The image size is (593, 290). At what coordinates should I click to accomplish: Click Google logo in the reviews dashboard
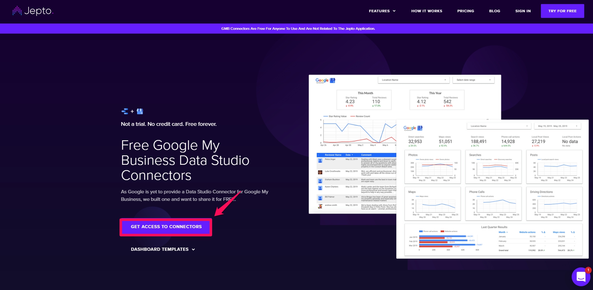[x=322, y=80]
